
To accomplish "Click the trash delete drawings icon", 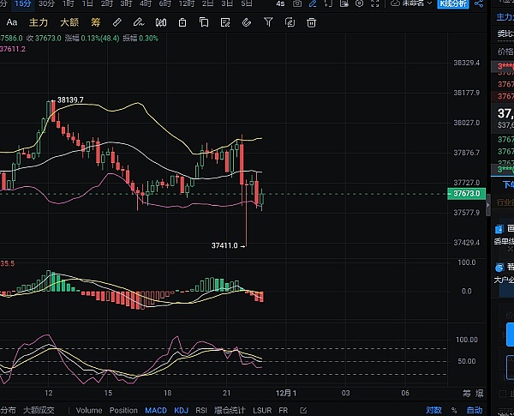I will pos(313,21).
